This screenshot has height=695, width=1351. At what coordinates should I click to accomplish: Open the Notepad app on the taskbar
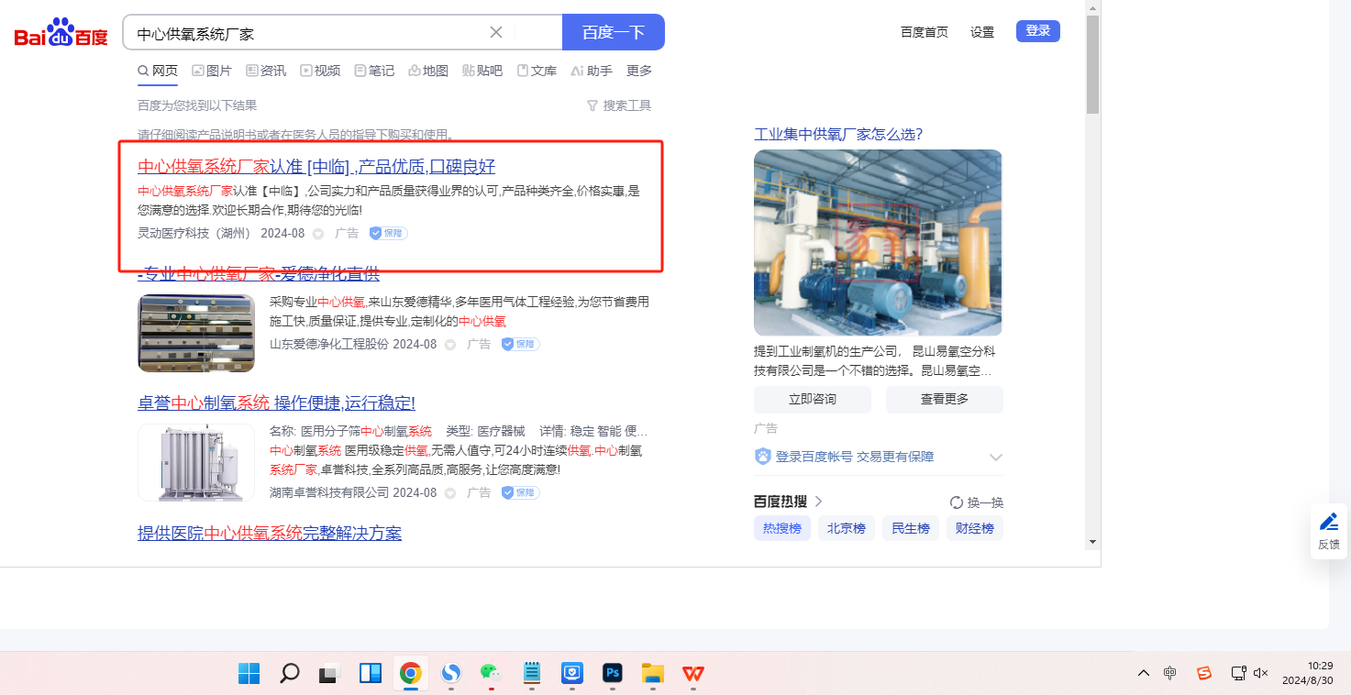(x=531, y=674)
